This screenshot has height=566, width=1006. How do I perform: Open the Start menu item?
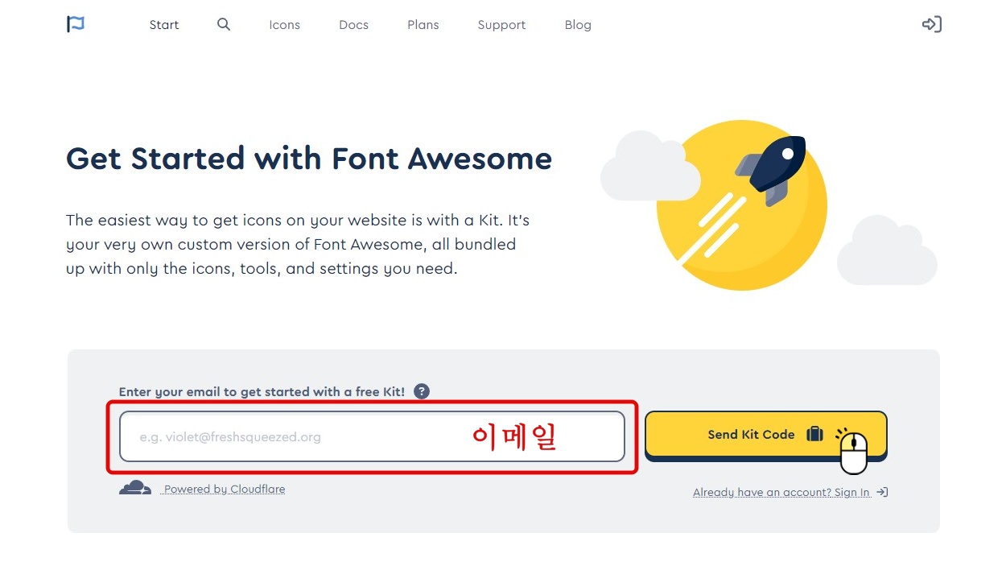click(164, 25)
